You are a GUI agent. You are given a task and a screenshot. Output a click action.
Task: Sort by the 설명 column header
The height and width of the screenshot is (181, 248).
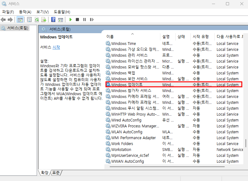[x=168, y=37]
